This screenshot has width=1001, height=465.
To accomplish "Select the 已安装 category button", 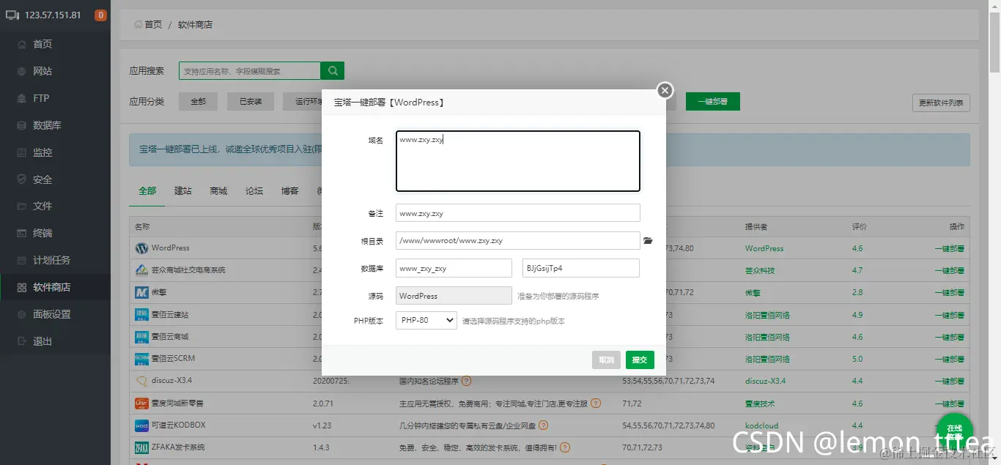I will coord(251,102).
